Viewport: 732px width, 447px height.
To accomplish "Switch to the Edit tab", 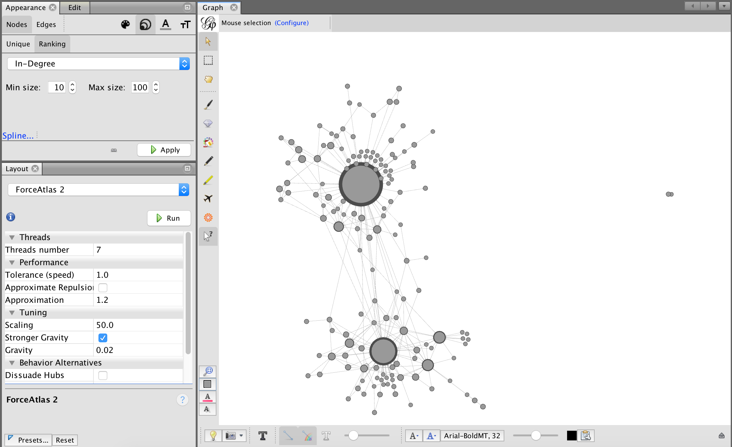I will click(x=74, y=7).
